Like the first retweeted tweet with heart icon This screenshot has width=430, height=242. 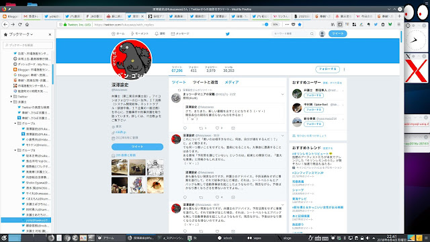[x=217, y=128]
